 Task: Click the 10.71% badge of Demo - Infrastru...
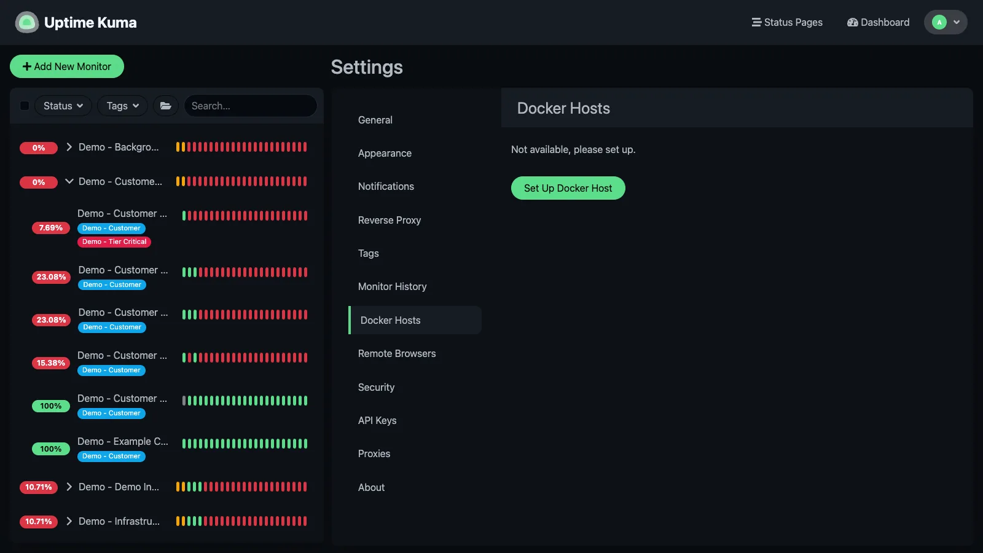(39, 521)
